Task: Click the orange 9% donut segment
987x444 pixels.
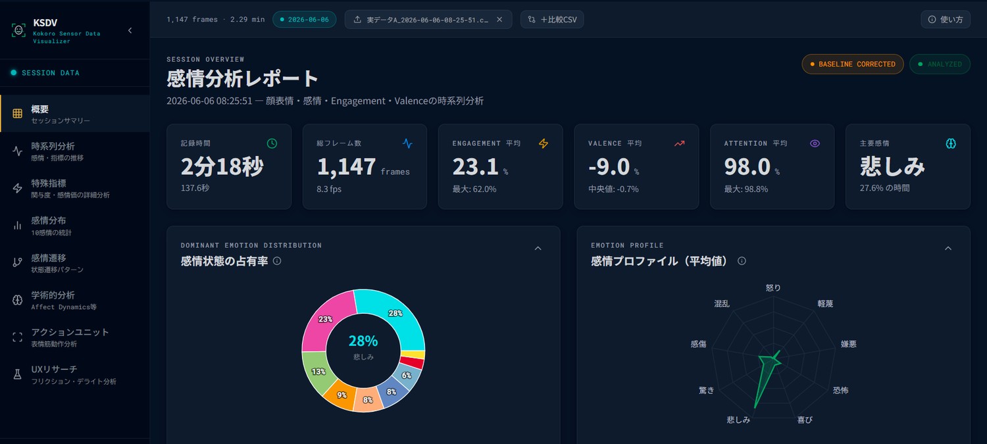Action: [342, 395]
